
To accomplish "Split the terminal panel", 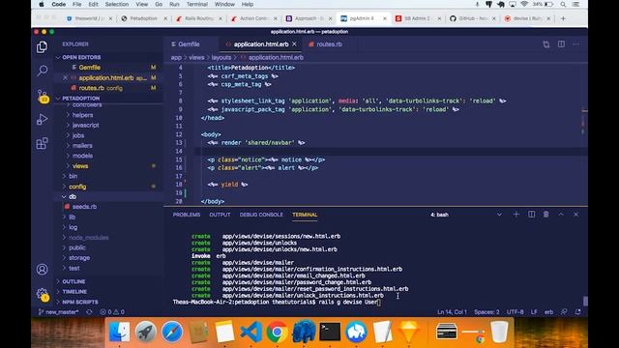I will pyautogui.click(x=531, y=215).
